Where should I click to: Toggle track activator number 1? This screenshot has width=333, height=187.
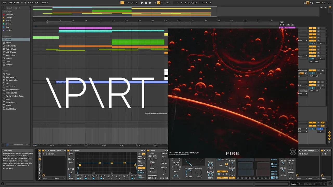click(x=312, y=28)
